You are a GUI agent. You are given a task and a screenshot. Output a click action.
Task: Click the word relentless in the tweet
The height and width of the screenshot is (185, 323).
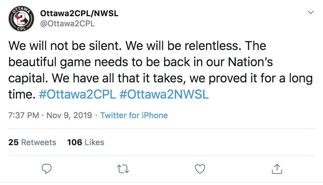point(213,46)
